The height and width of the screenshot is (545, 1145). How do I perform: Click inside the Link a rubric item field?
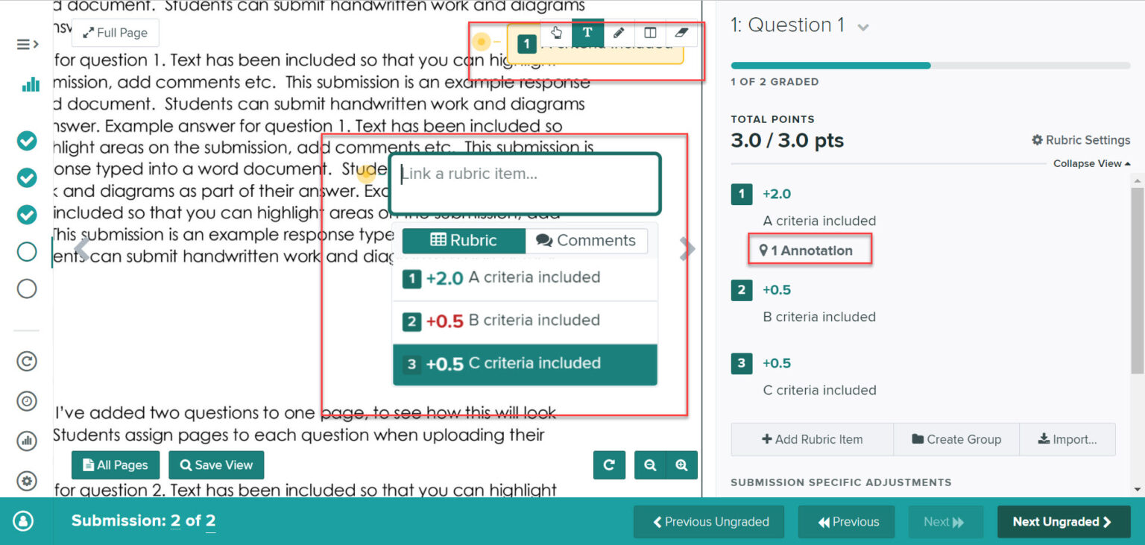[525, 183]
